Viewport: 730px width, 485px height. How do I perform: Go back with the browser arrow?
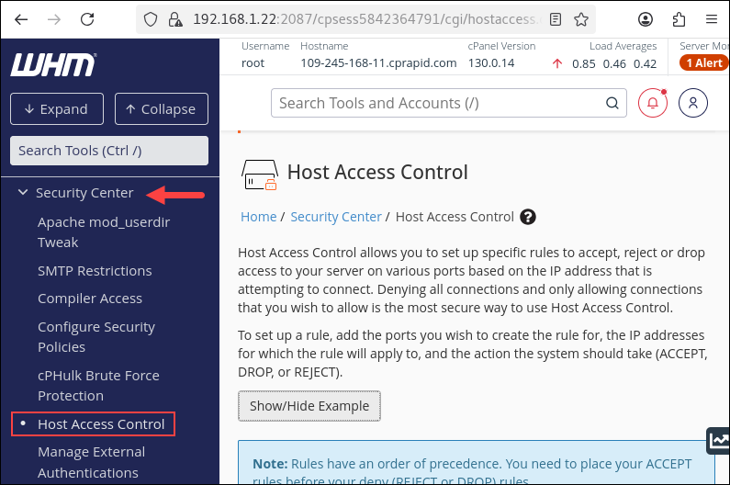[x=21, y=18]
